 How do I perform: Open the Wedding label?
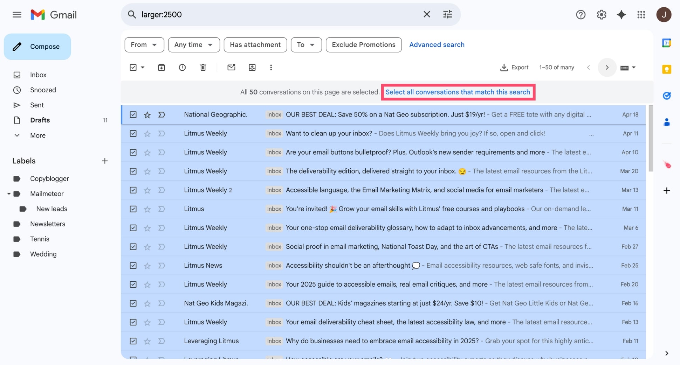pos(43,254)
